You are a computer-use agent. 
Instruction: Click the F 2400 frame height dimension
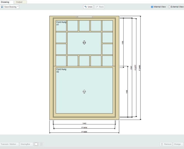click(140, 67)
